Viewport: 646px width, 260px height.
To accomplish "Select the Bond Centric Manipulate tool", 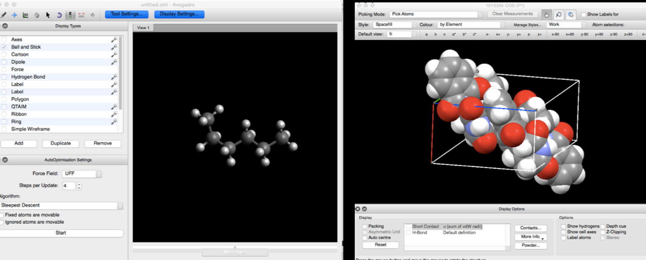I will pyautogui.click(x=25, y=15).
